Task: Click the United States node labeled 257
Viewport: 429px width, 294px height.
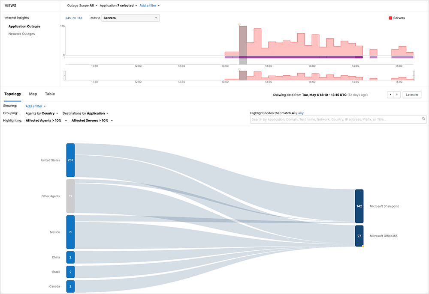Action: coord(70,160)
